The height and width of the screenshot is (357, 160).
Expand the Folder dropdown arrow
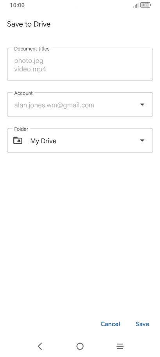[142, 140]
